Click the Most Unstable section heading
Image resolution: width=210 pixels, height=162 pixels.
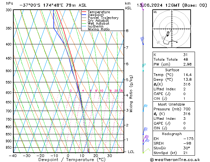pos(171,104)
